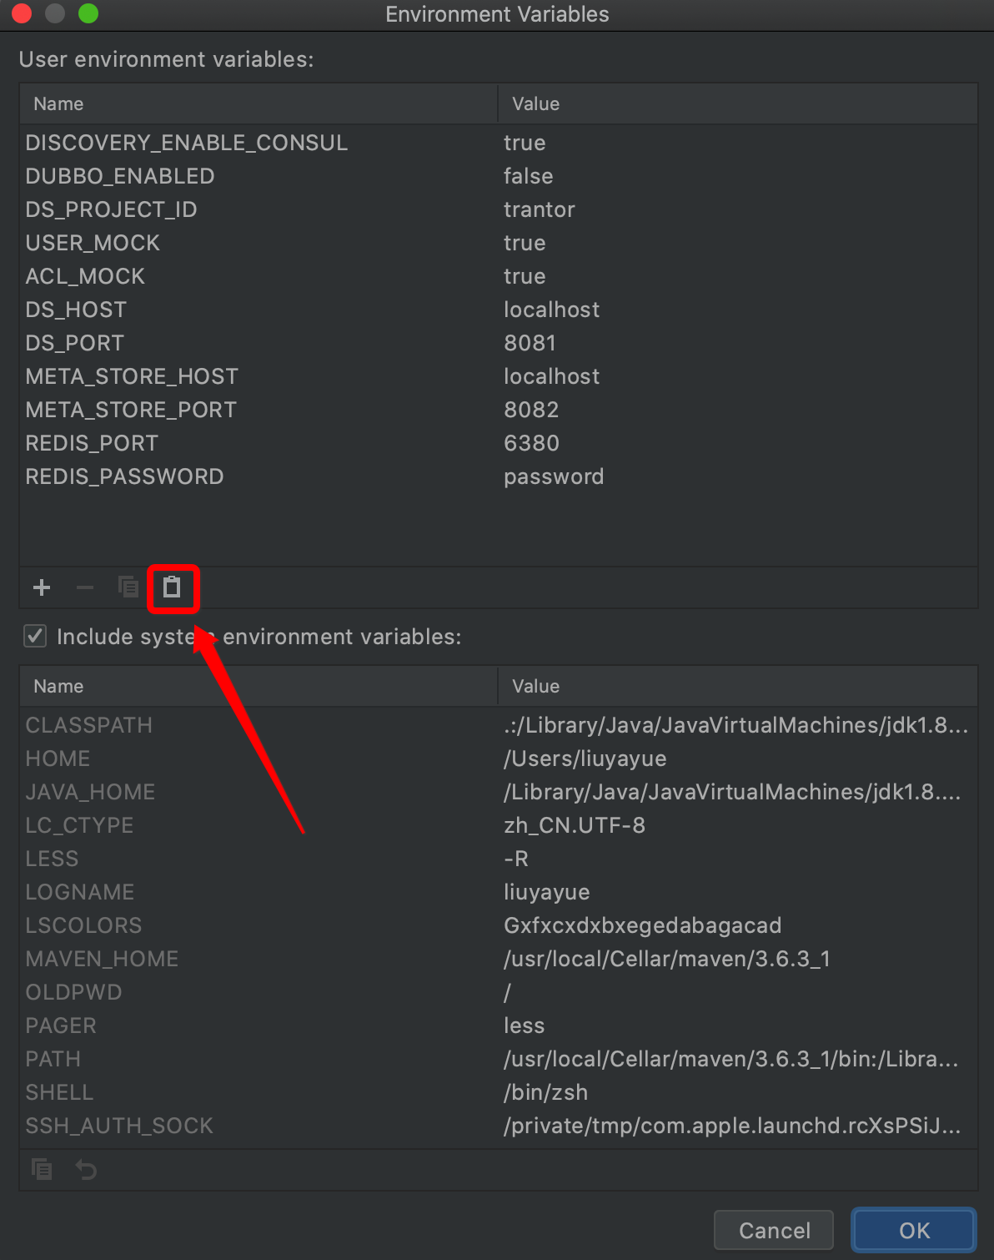
Task: Click the DUBBO_ENABLED false value
Action: (527, 175)
